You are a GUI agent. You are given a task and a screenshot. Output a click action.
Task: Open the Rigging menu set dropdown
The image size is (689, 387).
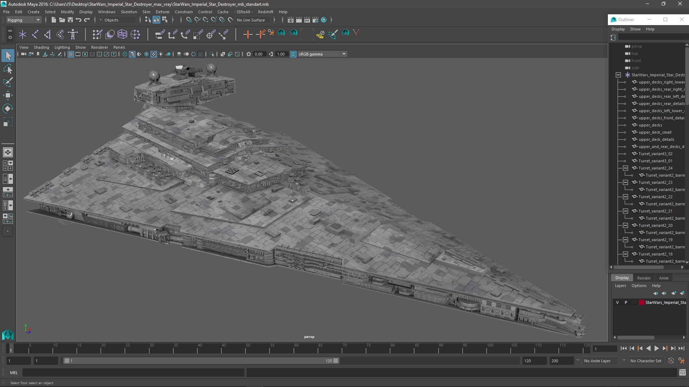pos(23,20)
